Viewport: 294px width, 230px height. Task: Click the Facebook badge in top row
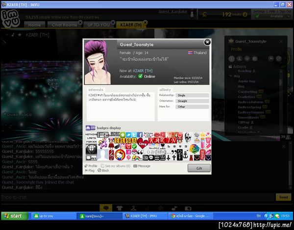140,135
